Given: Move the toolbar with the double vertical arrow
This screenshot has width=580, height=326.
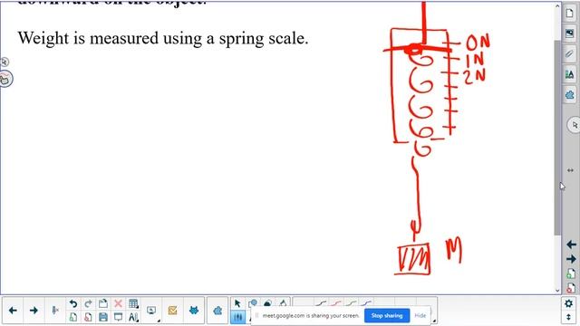Looking at the screenshot, I should (568, 317).
